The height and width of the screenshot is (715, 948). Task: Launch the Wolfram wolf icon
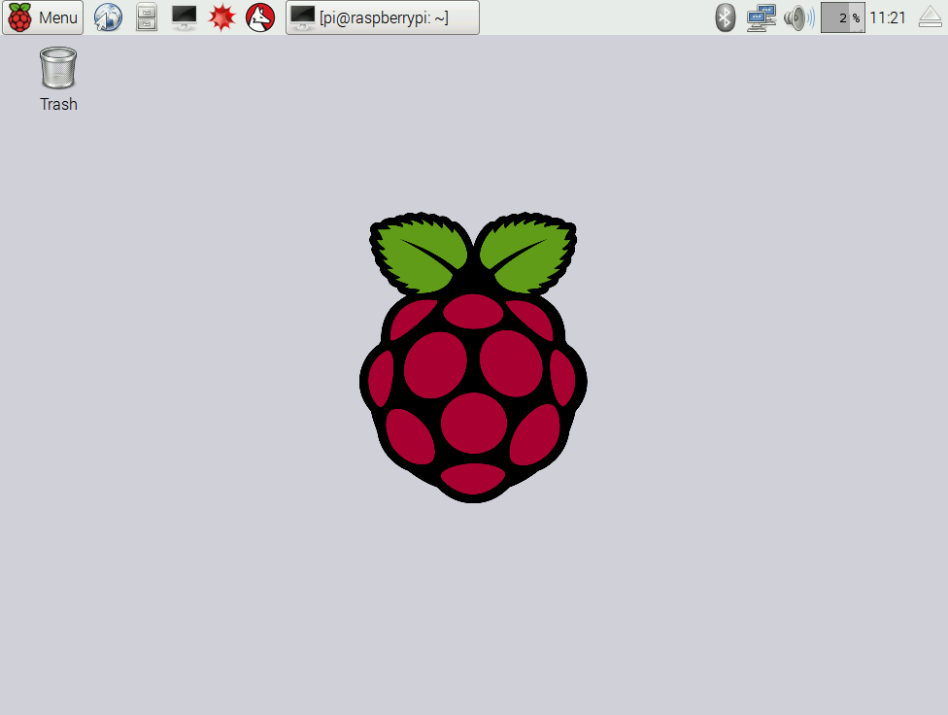[260, 17]
